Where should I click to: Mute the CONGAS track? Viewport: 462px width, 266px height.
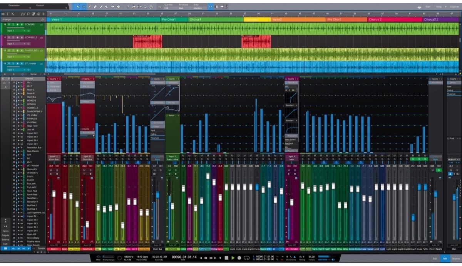[9, 24]
